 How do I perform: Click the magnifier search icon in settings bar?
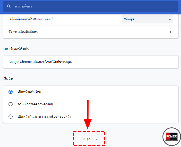[9, 6]
